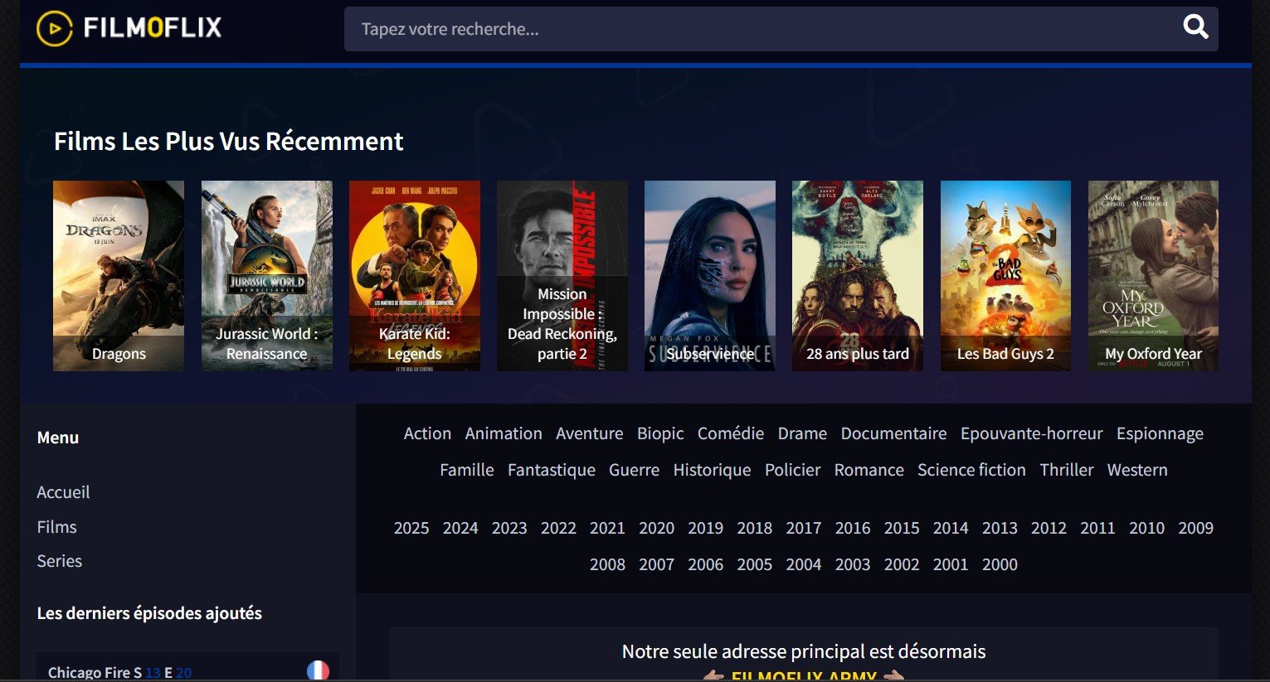Viewport: 1270px width, 682px height.
Task: Select the year 2023
Action: click(x=509, y=528)
